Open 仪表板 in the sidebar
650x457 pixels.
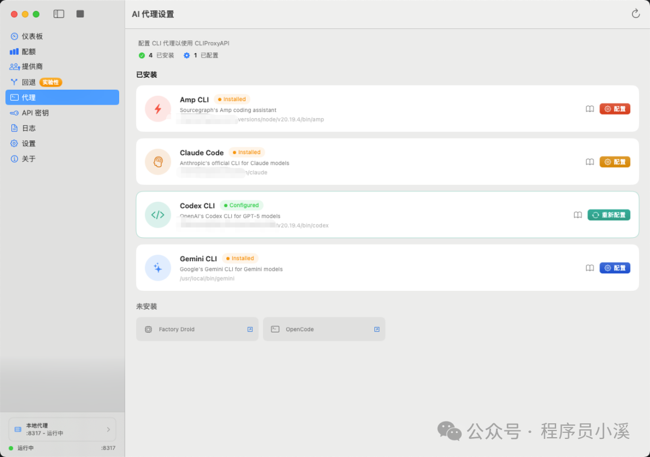(x=62, y=36)
